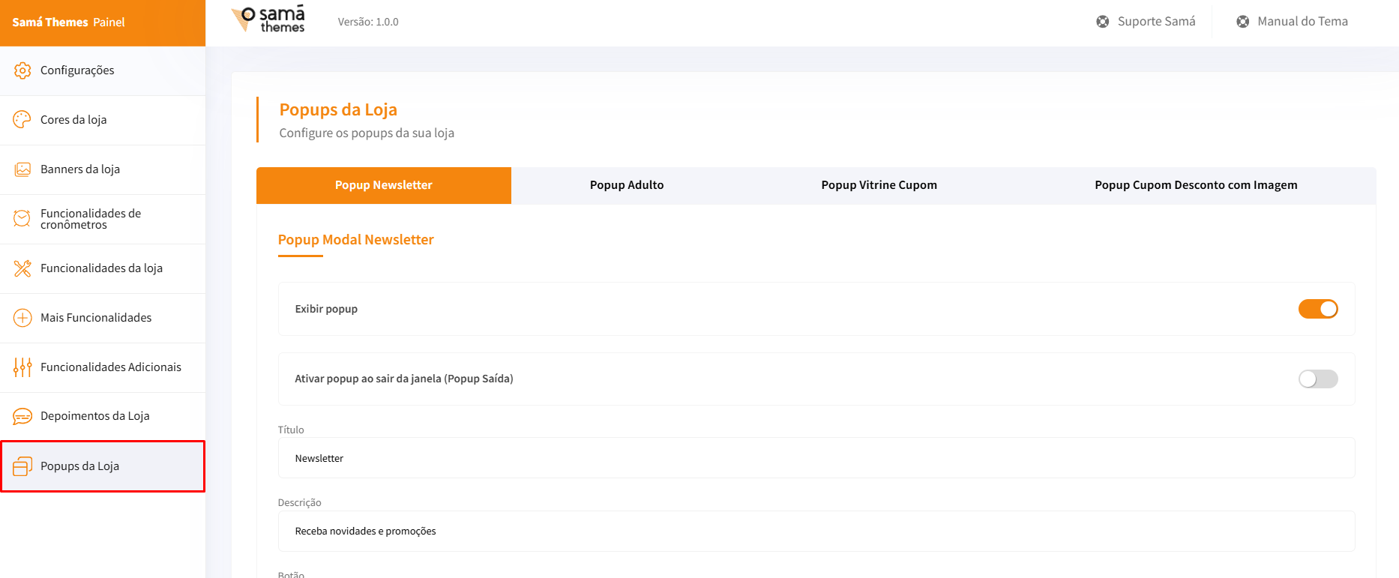This screenshot has width=1399, height=578.
Task: Open the Suporte Samá link
Action: coord(1146,22)
